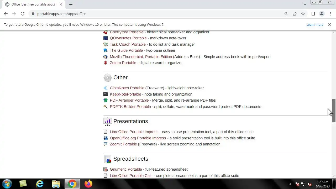Dismiss the Chrome update notification bar
This screenshot has width=336, height=189.
point(329,24)
